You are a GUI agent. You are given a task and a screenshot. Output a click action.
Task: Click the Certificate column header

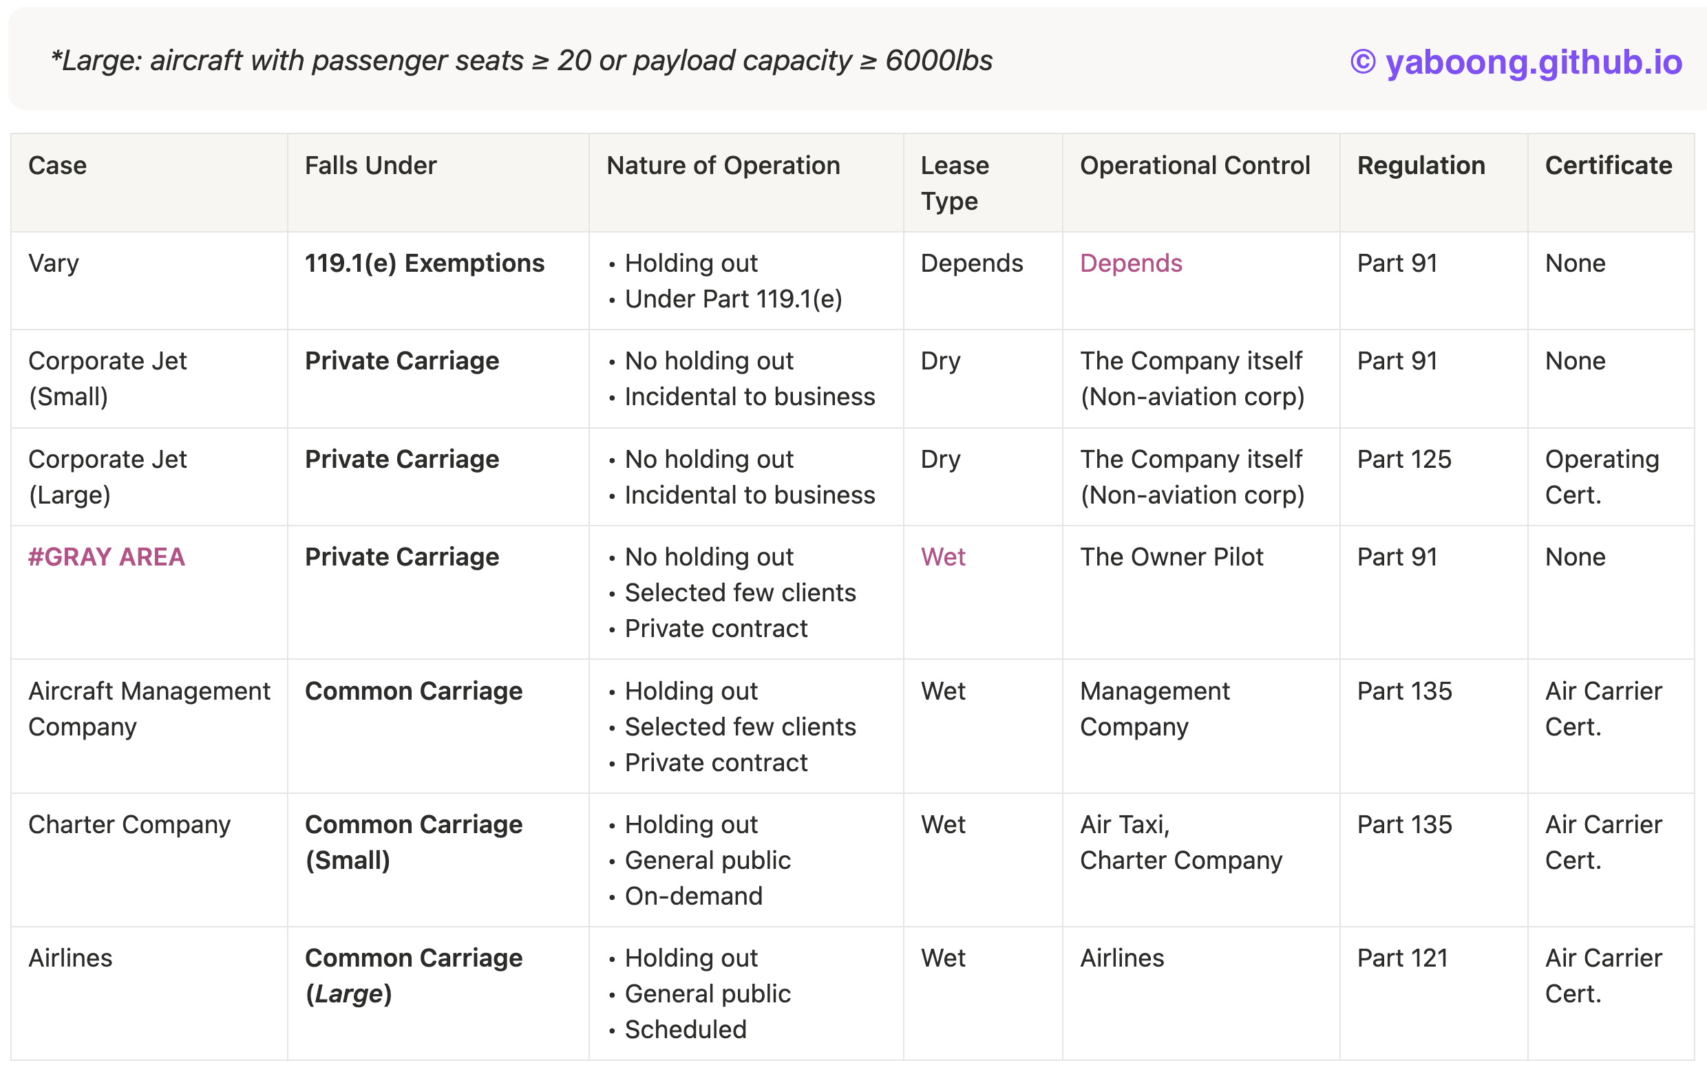tap(1608, 166)
